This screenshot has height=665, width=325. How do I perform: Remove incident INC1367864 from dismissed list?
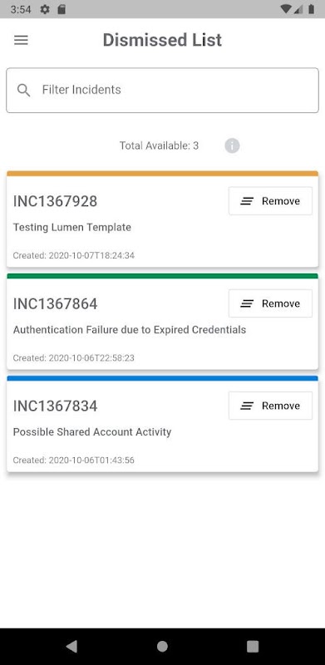point(271,303)
